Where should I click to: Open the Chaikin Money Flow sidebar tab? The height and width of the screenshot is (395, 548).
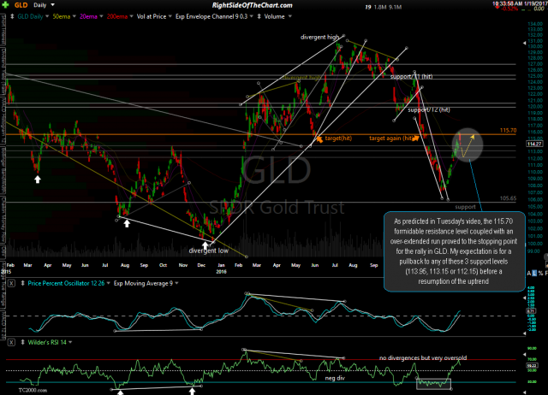[x=3, y=221]
